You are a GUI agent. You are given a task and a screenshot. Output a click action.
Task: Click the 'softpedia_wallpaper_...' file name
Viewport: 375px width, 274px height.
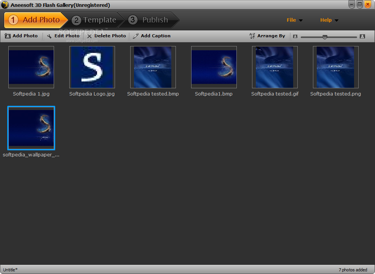31,155
